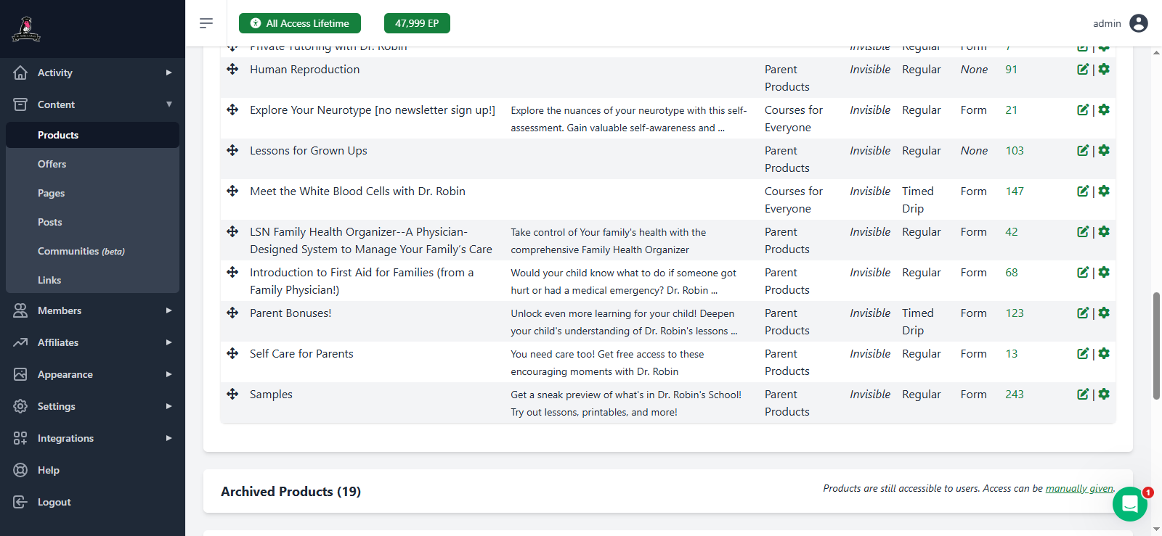
Task: Click the admin user avatar icon
Action: pos(1139,23)
